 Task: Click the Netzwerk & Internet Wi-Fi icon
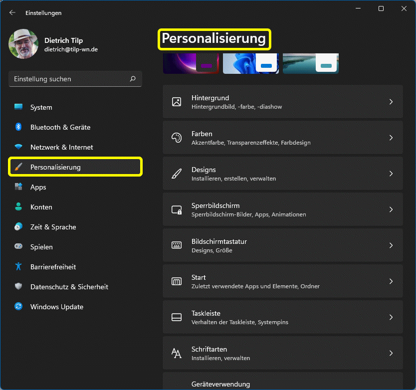[x=18, y=147]
